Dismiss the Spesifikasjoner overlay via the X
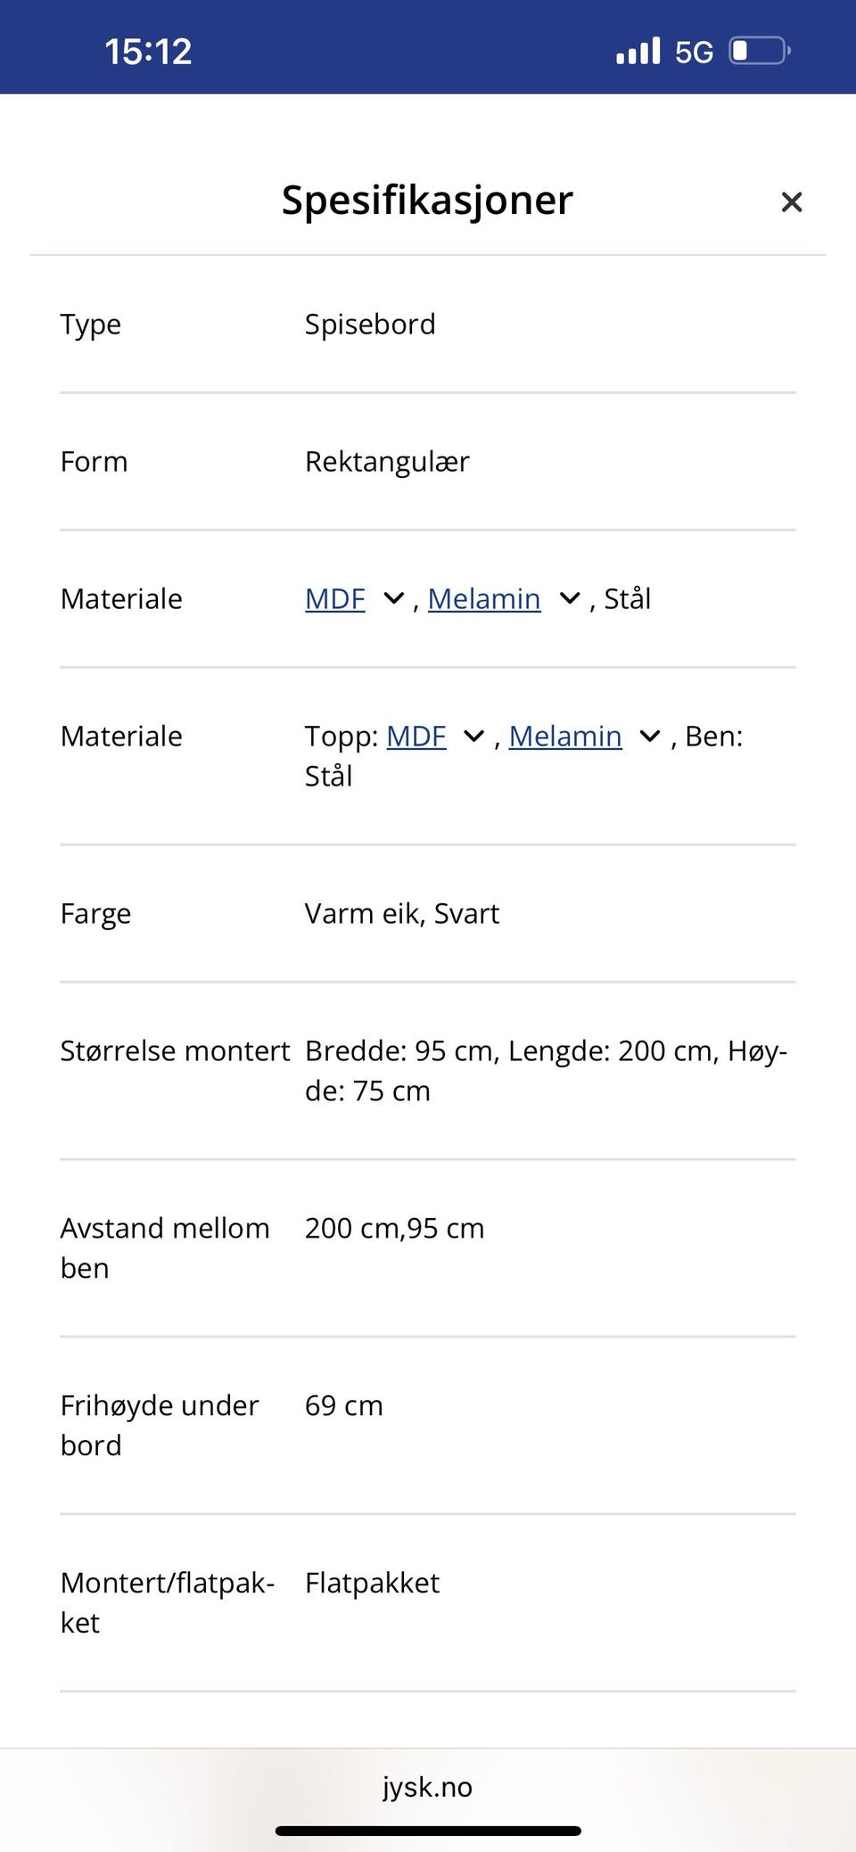The height and width of the screenshot is (1852, 856). 792,202
